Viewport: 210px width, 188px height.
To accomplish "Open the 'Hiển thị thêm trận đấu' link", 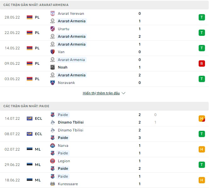I will click(101, 93).
